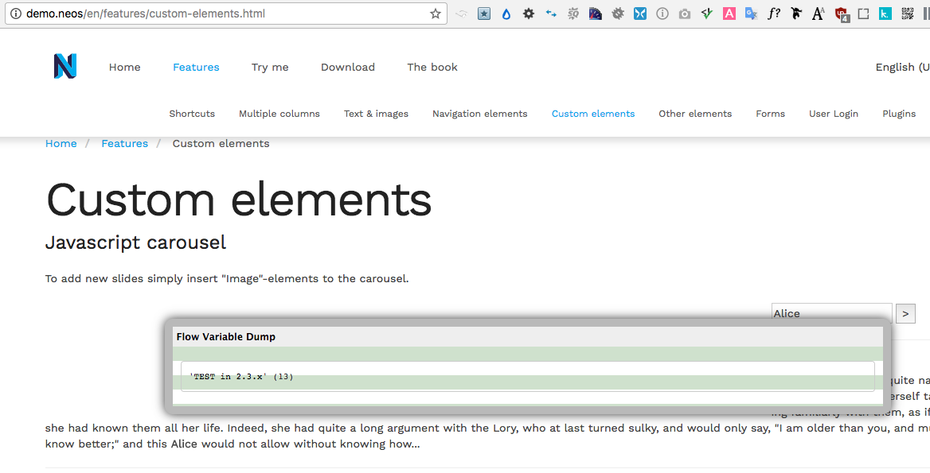
Task: Open the Try me menu item
Action: point(270,68)
